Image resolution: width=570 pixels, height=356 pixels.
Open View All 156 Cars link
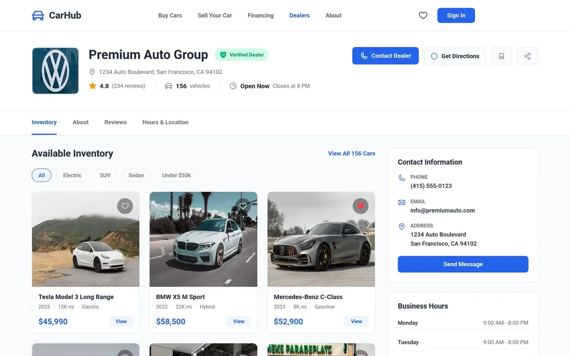click(x=351, y=154)
